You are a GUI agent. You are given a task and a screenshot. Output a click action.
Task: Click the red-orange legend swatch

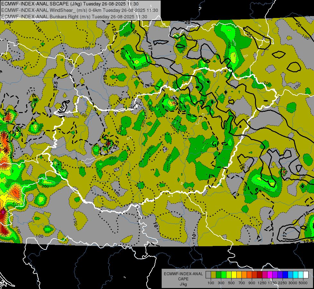pyautogui.click(x=249, y=275)
